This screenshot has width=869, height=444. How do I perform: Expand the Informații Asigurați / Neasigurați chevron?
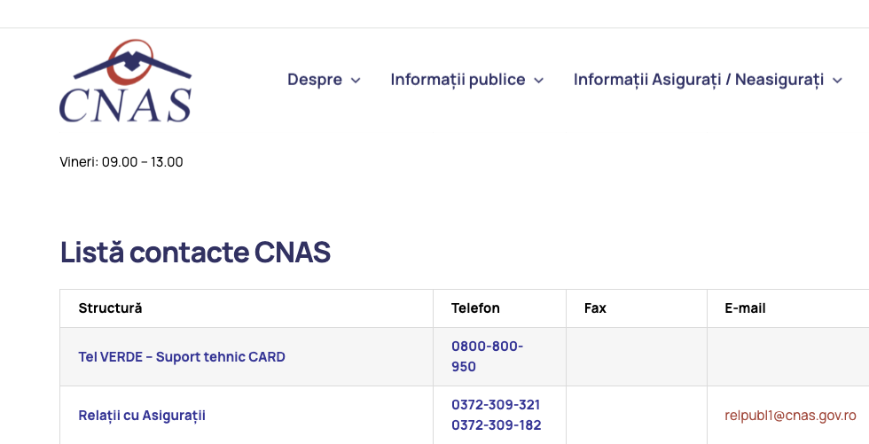tap(837, 81)
